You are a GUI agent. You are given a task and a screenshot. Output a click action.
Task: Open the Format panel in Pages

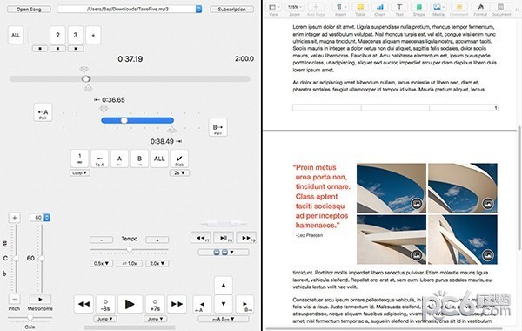(480, 10)
